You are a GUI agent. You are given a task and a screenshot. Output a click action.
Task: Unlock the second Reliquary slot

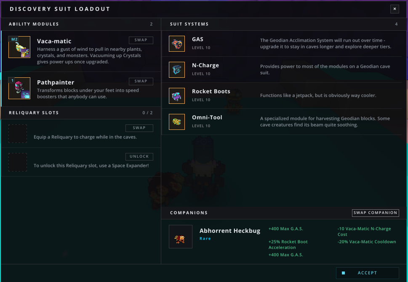tap(139, 156)
